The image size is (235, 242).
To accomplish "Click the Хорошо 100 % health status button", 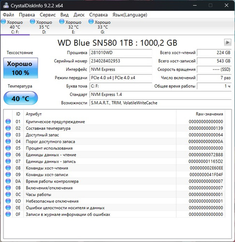I will [21, 68].
